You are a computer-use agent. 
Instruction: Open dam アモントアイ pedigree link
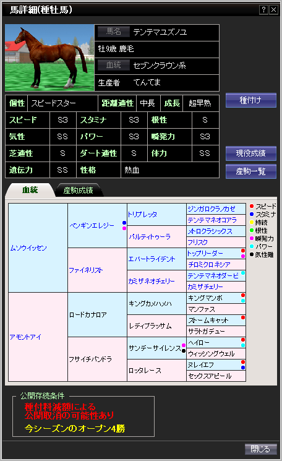click(x=25, y=337)
